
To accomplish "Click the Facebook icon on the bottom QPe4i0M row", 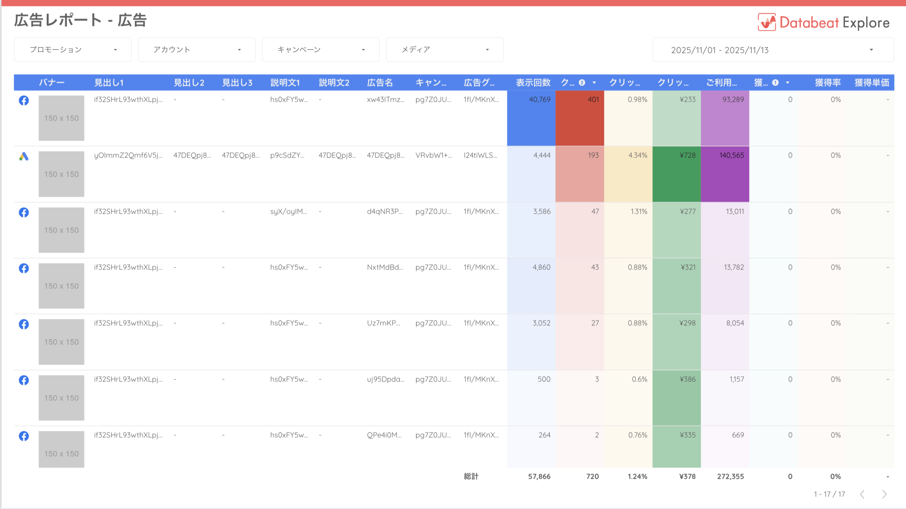I will click(x=24, y=436).
